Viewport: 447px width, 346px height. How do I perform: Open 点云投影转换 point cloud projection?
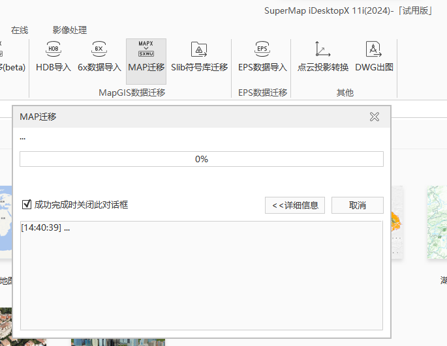(x=323, y=57)
